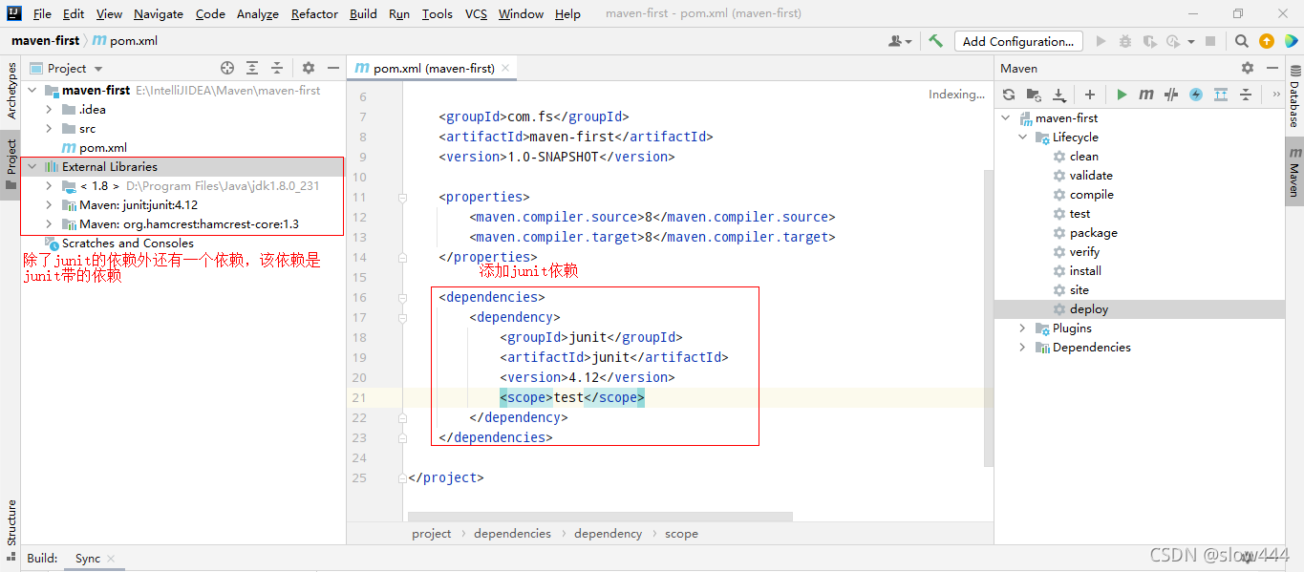The image size is (1304, 572).
Task: Reload all Maven projects
Action: click(x=1009, y=95)
